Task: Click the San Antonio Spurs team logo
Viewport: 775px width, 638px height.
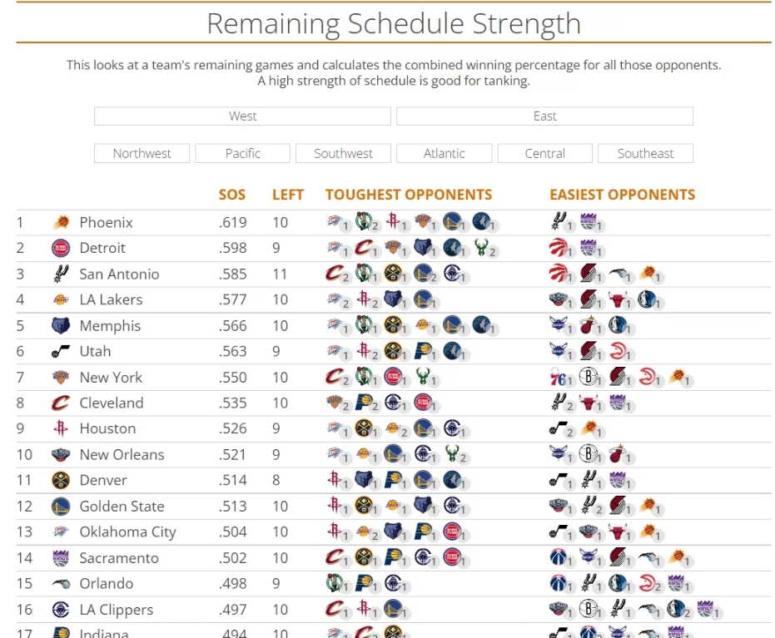Action: tap(61, 274)
